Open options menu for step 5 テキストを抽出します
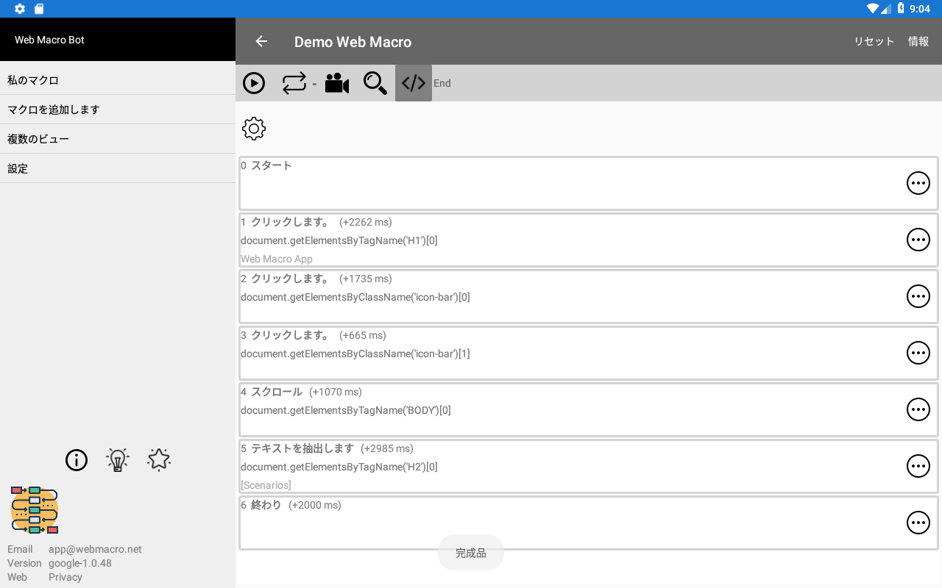 [918, 466]
